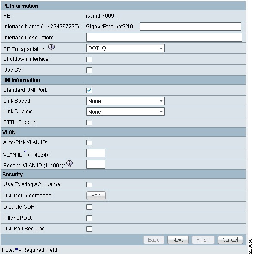The height and width of the screenshot is (254, 253).
Task: Cancel the wizard with the Cancel button
Action: 230,239
